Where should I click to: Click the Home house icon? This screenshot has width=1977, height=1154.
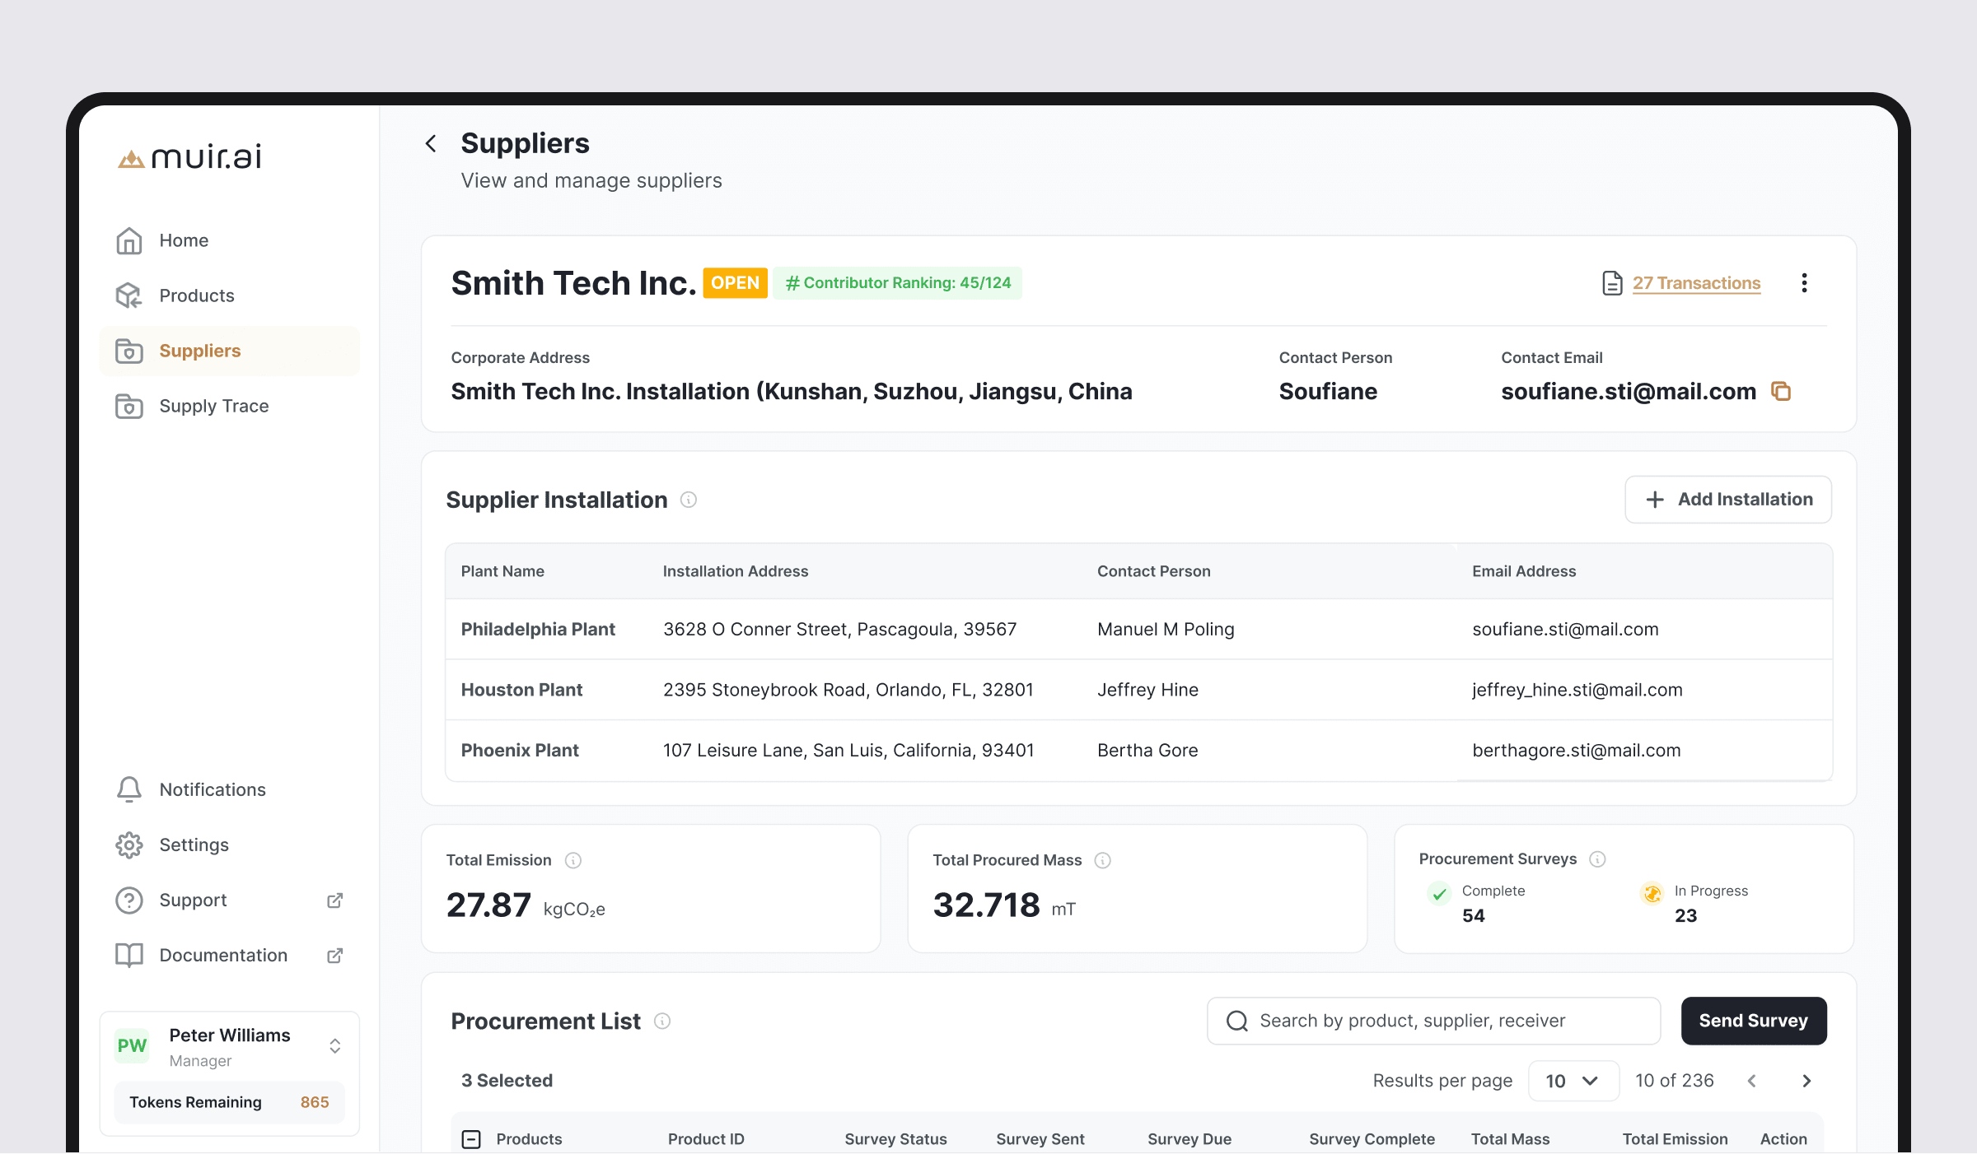click(129, 240)
